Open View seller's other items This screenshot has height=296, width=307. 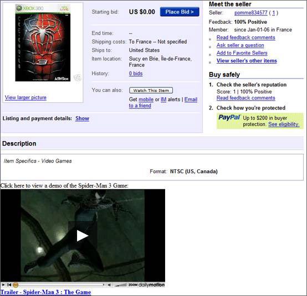click(x=247, y=61)
